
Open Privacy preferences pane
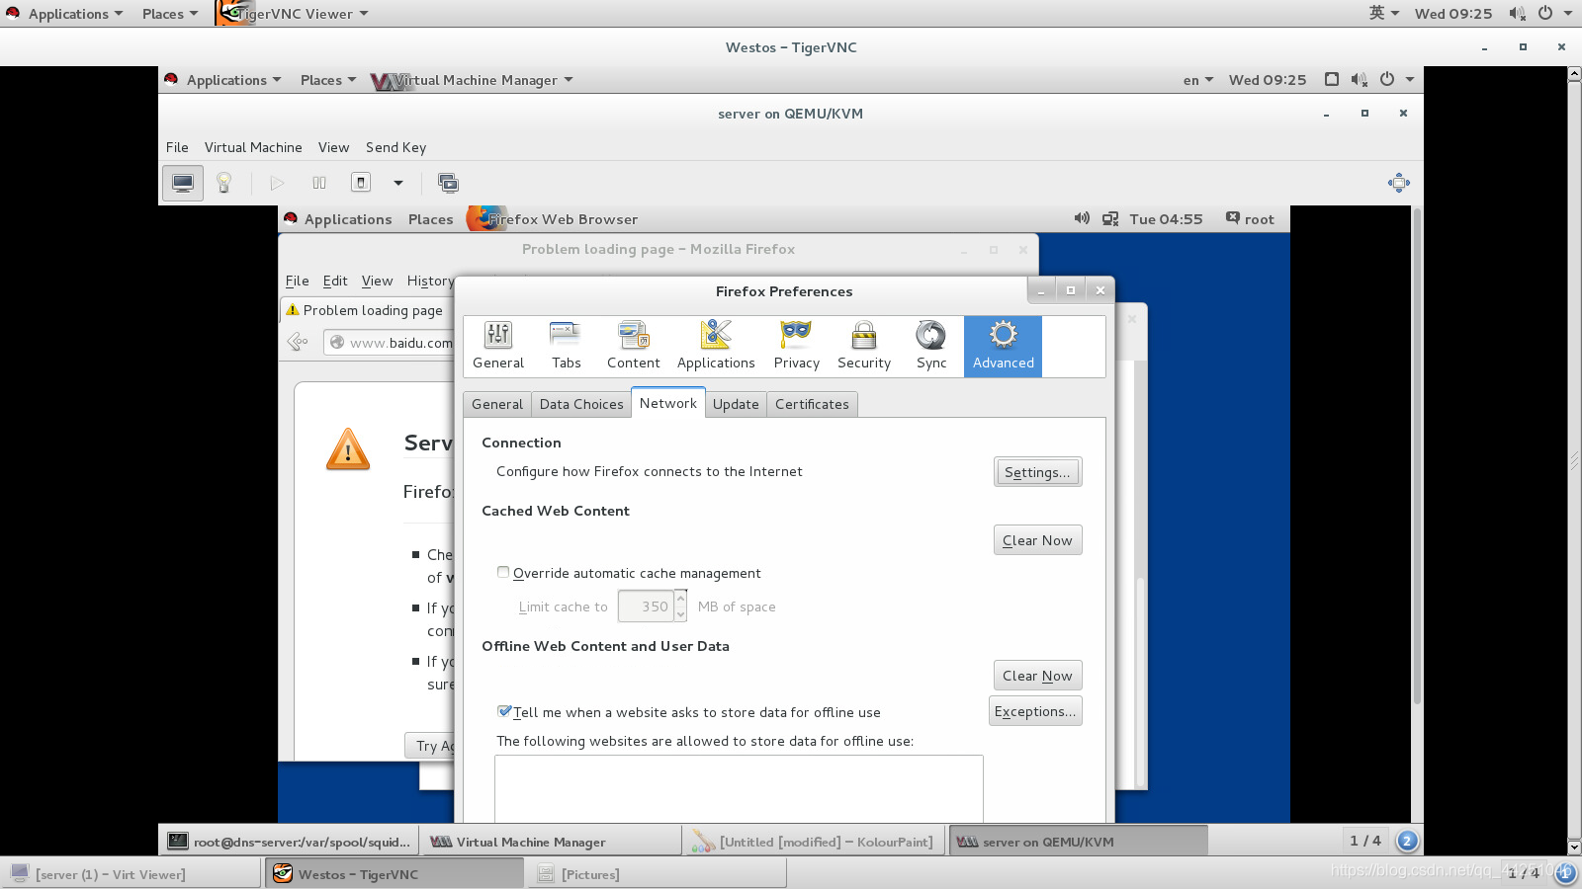point(796,347)
